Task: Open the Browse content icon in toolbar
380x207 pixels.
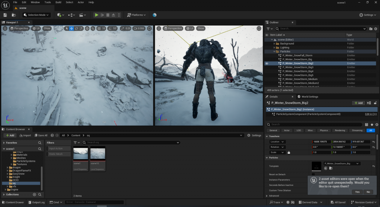Action: tap(13, 15)
